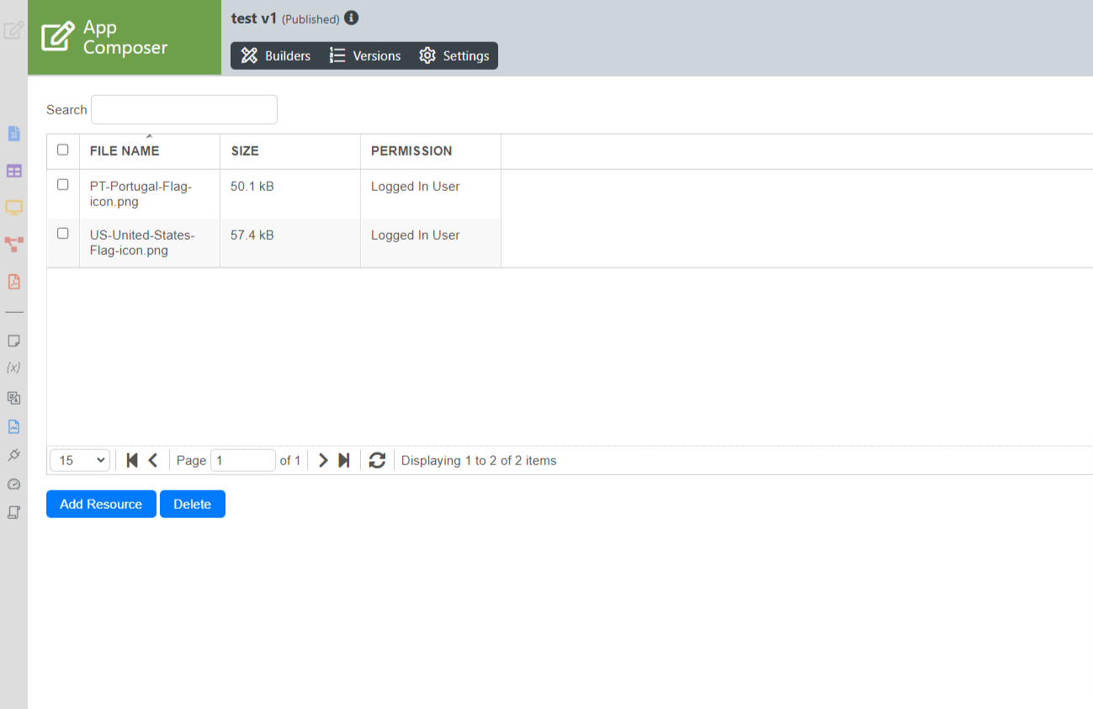The height and width of the screenshot is (709, 1093).
Task: Click the US-United-States-Flag-icon.png file name
Action: coord(142,243)
